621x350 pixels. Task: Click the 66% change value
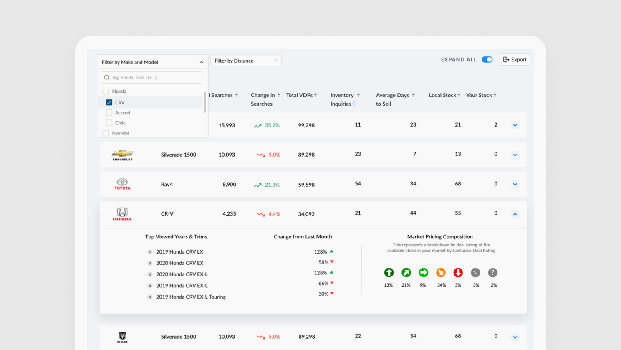(x=323, y=284)
